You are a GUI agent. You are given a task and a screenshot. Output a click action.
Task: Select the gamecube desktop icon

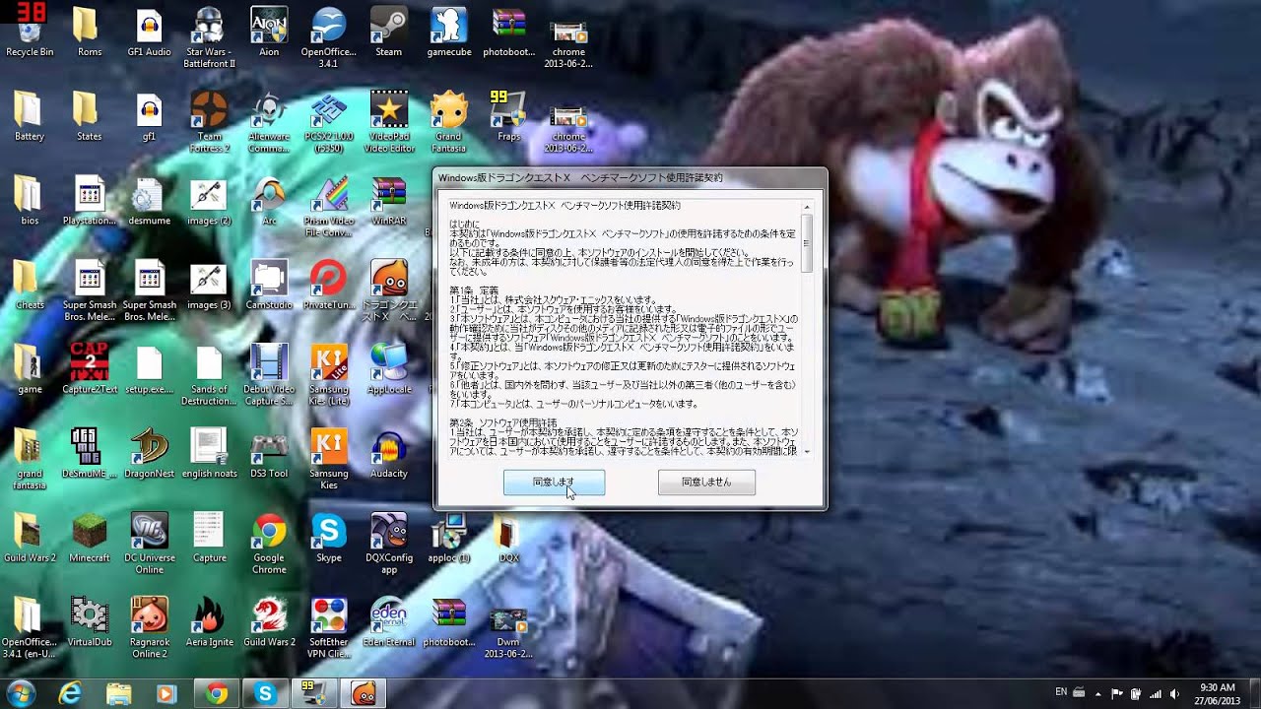coord(448,32)
